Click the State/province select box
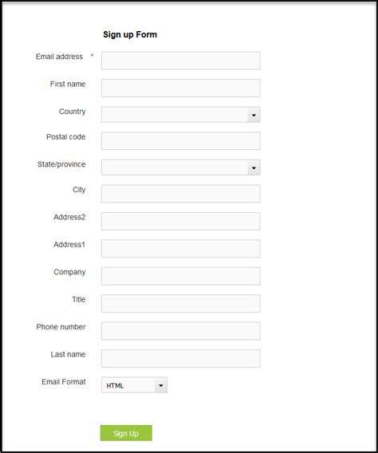378x453 pixels. coord(180,167)
